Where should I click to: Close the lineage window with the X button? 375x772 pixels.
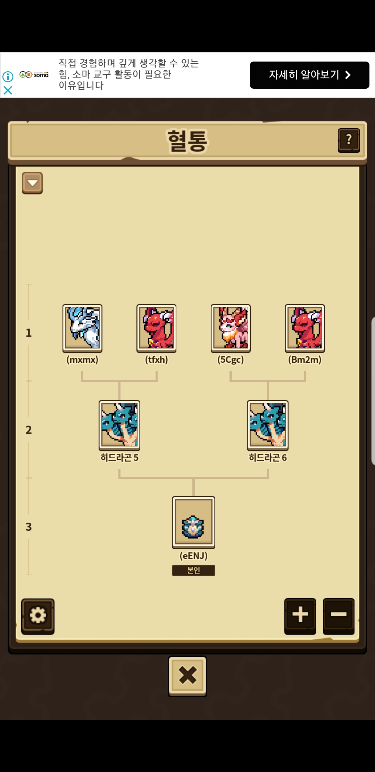tap(187, 676)
